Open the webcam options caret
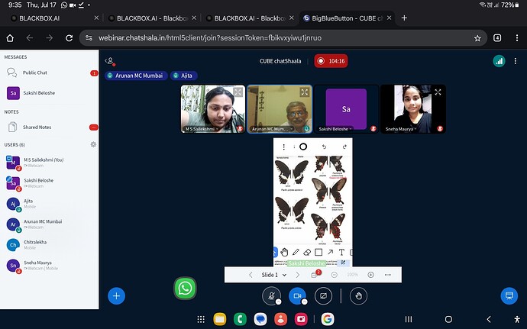The image size is (527, 329). click(304, 302)
